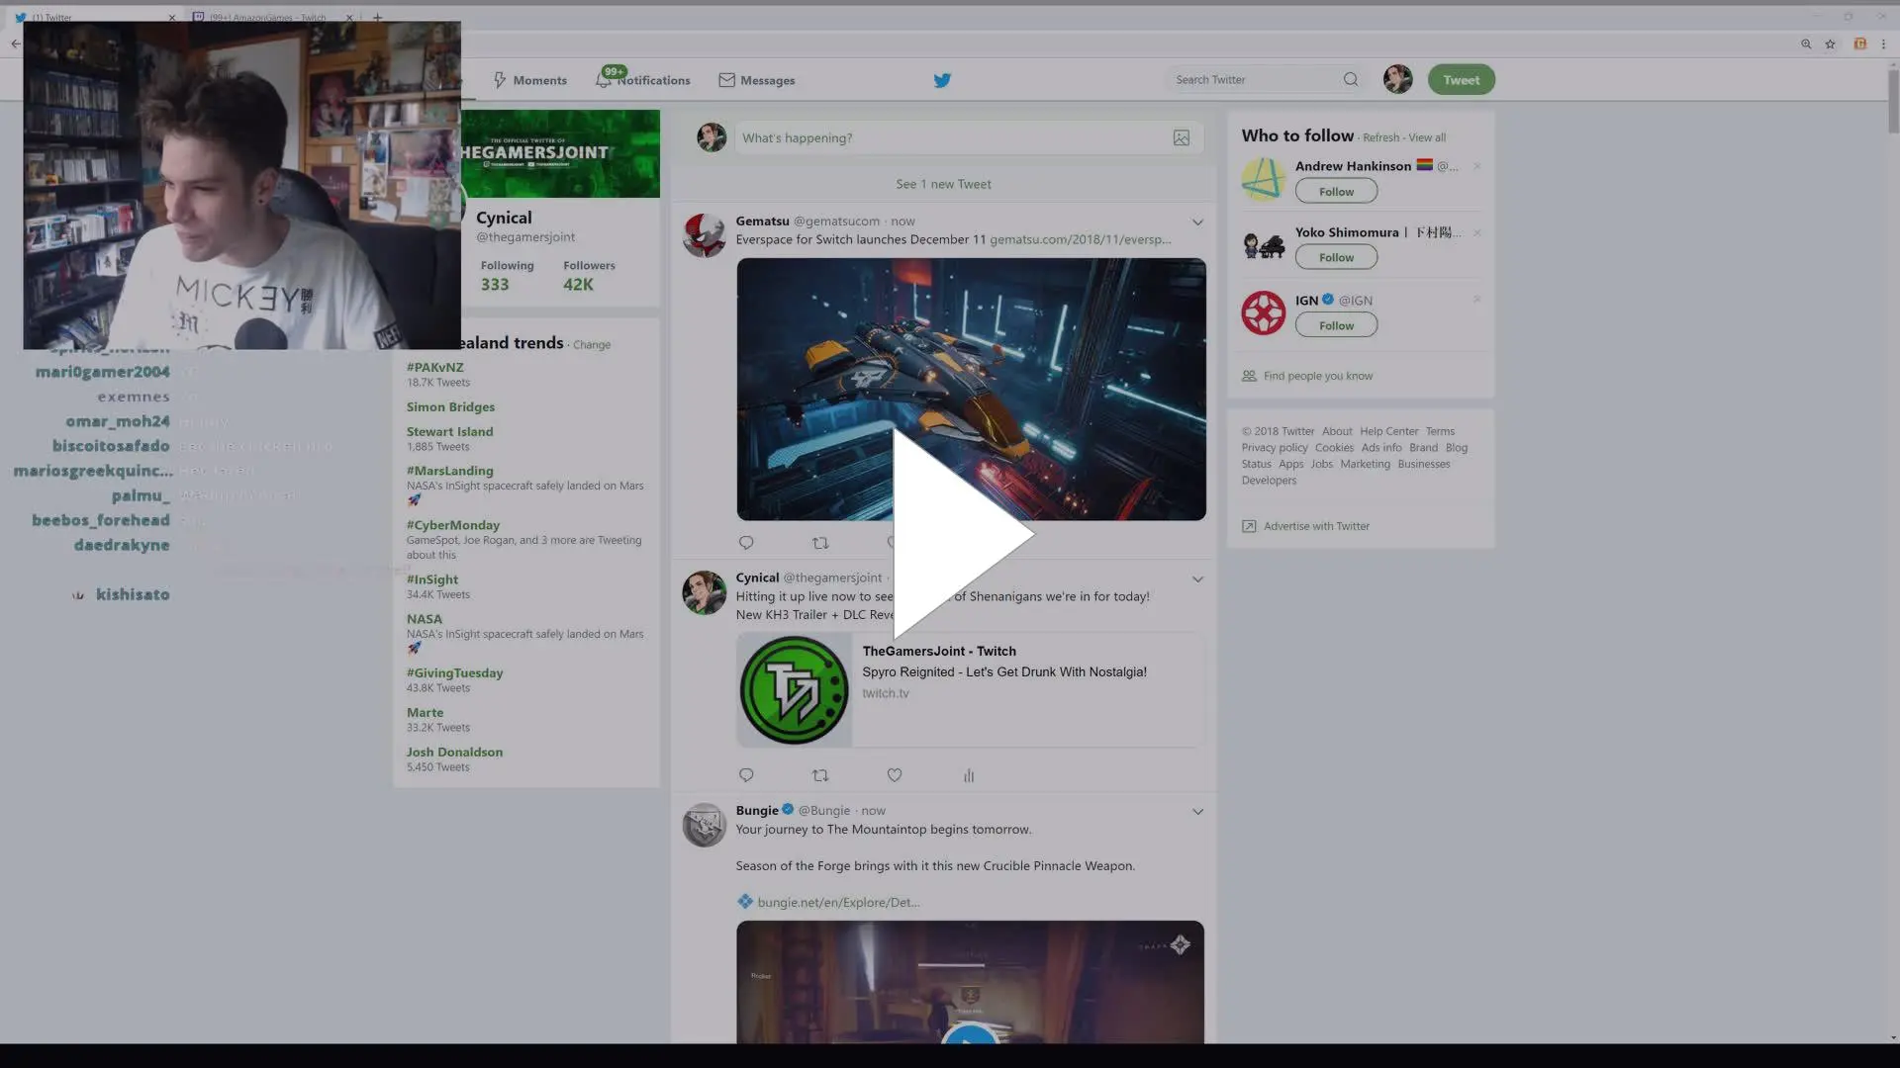This screenshot has height=1068, width=1900.
Task: Click the Bungie profile avatar
Action: (705, 825)
